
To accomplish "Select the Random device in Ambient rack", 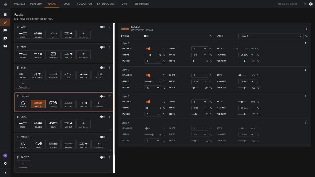I will pos(68,144).
